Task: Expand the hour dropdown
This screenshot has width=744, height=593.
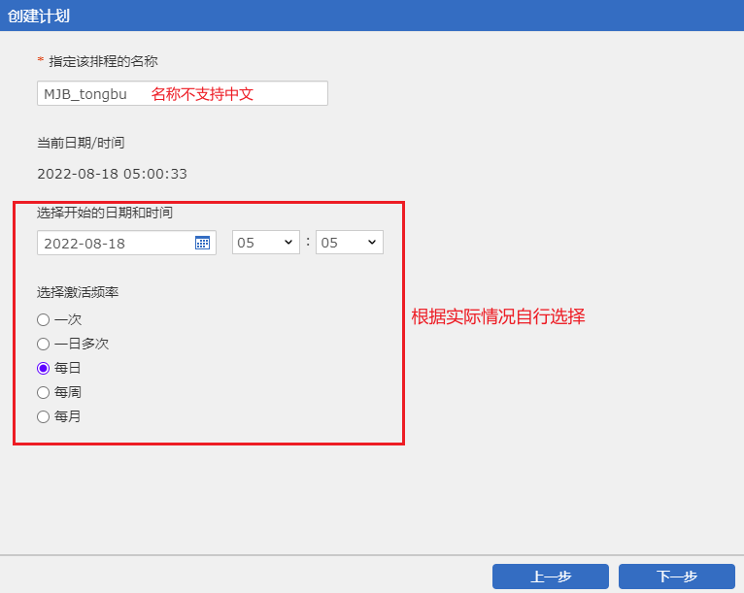Action: pyautogui.click(x=265, y=243)
